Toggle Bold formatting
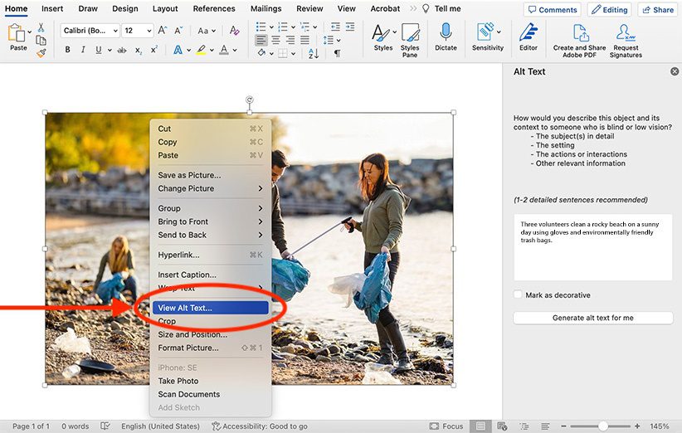This screenshot has width=682, height=433. [67, 50]
